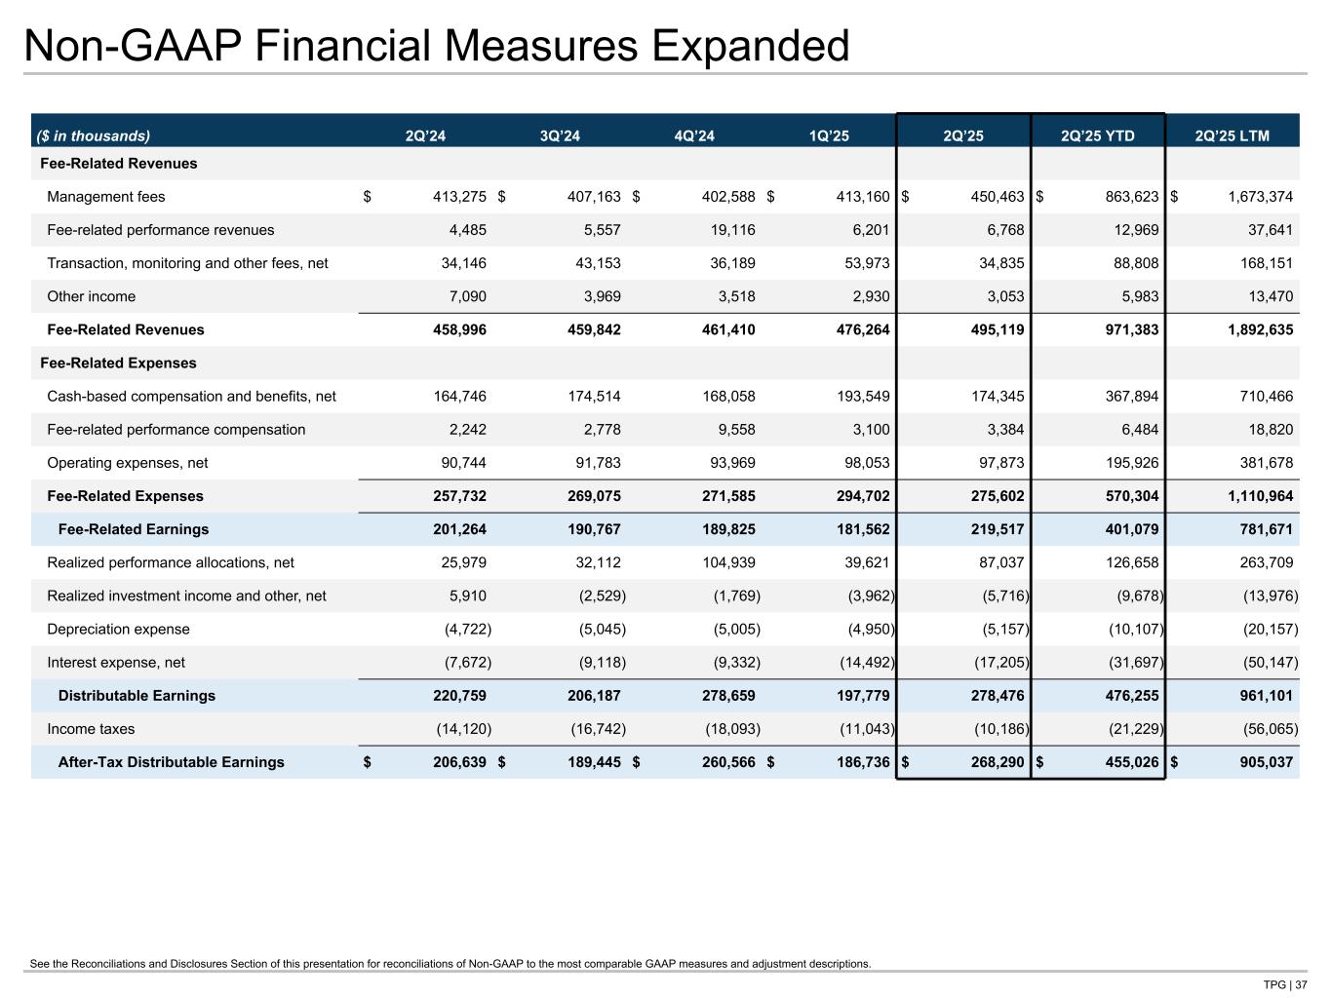
Task: Select the Management fees row label
Action: click(106, 197)
